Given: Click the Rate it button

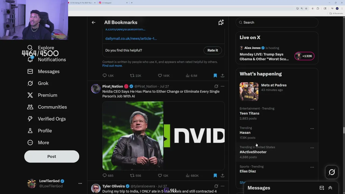Looking at the screenshot, I should tap(213, 50).
